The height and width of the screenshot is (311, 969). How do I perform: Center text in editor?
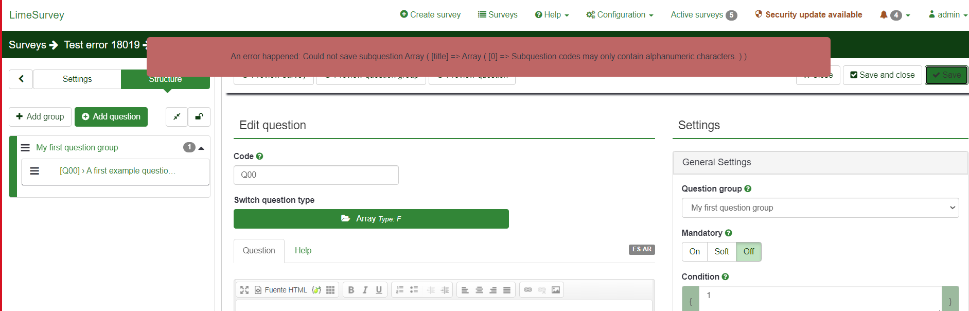[x=479, y=290]
